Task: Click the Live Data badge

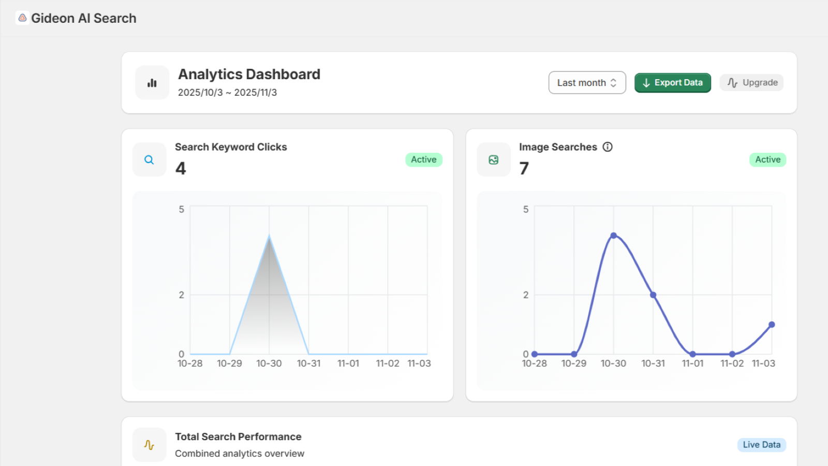Action: 761,445
